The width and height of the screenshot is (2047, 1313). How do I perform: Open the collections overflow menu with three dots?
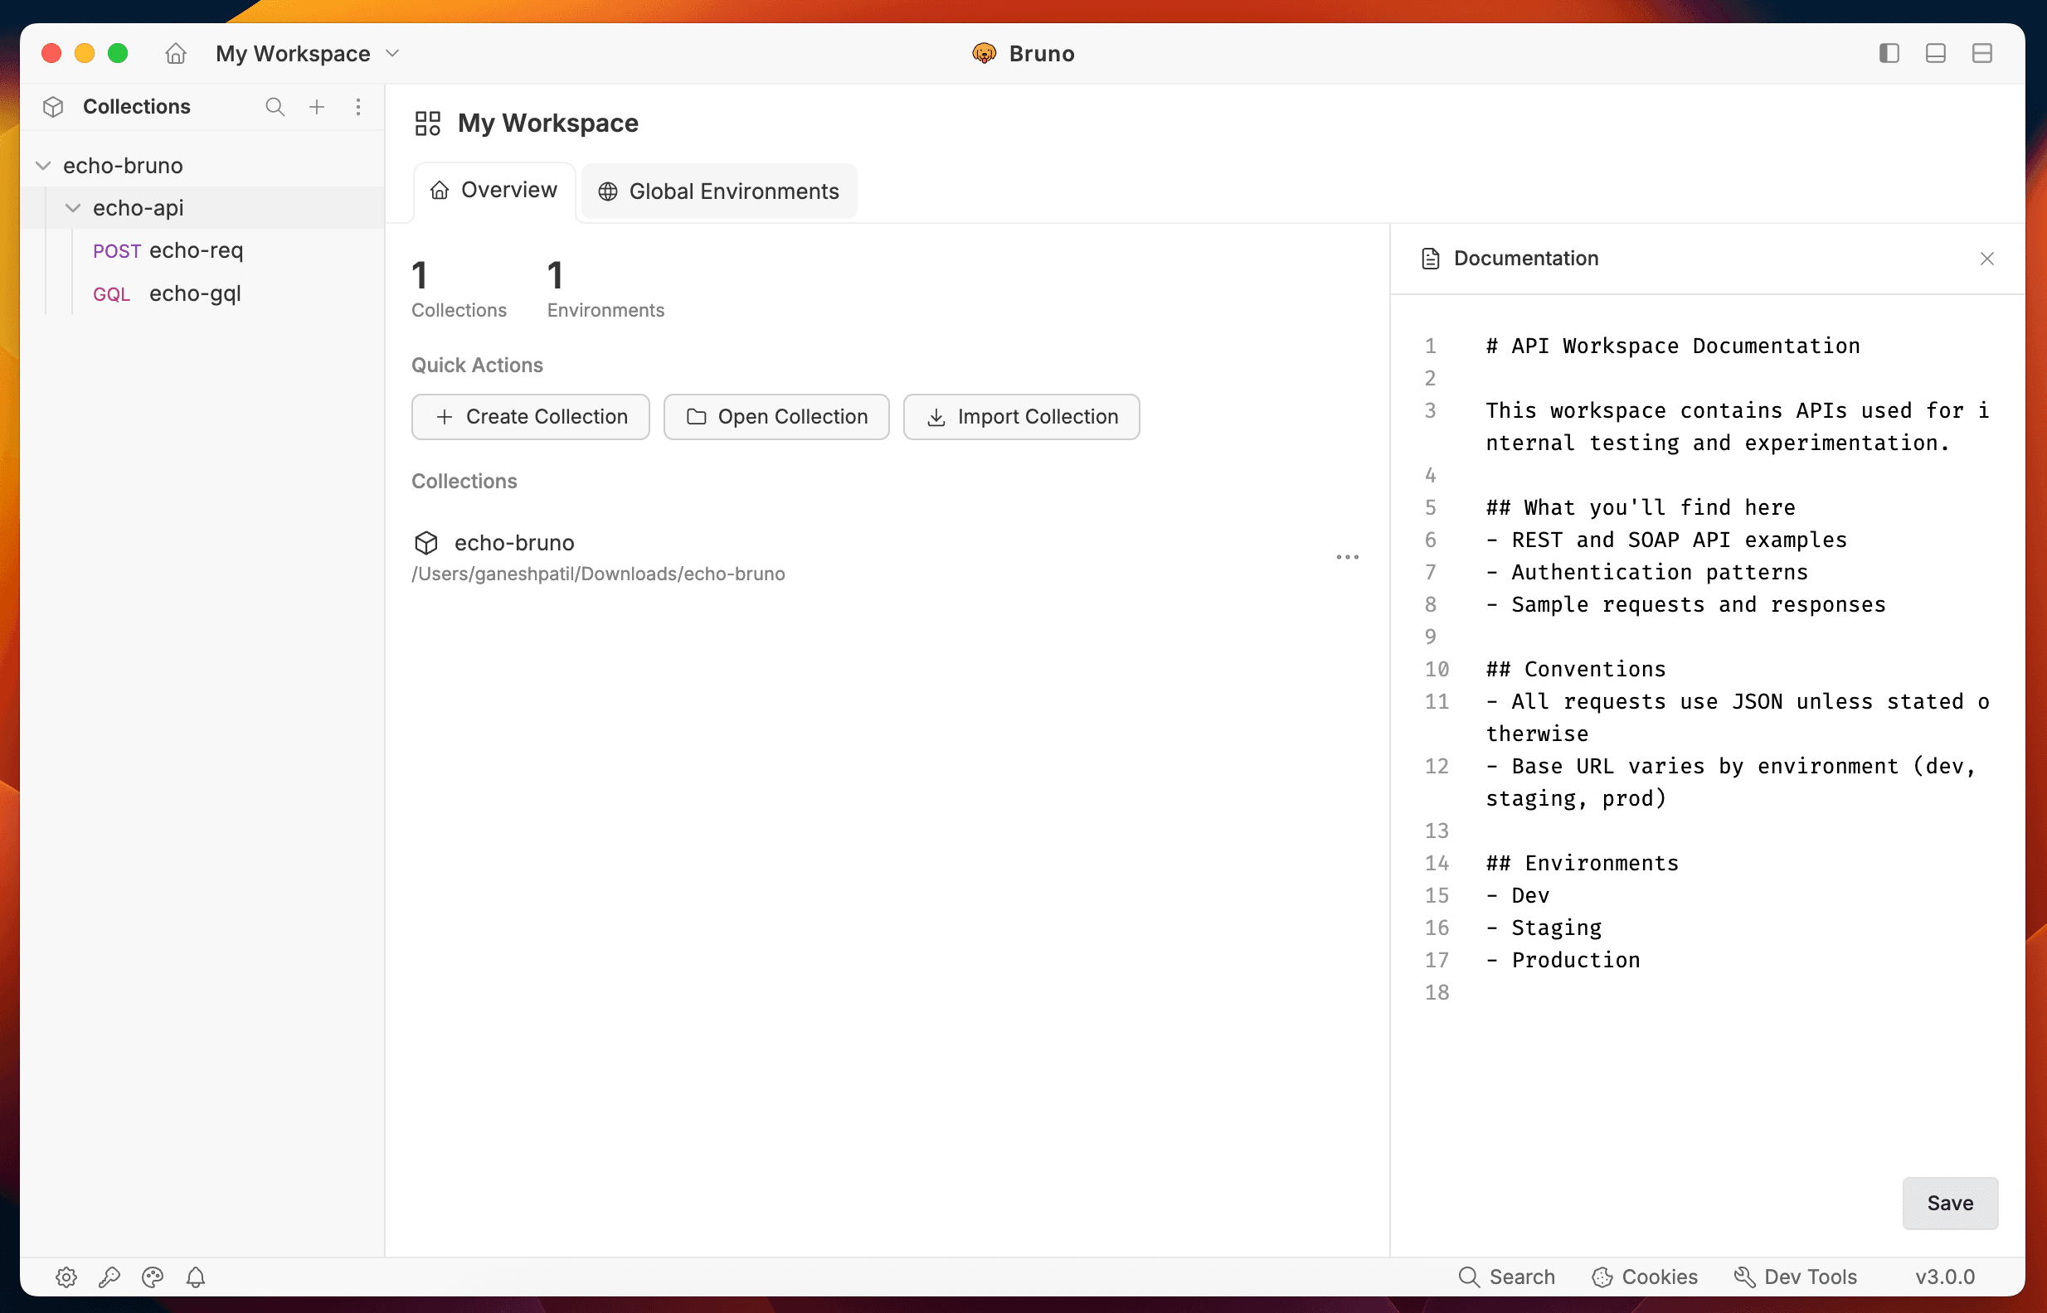[x=357, y=107]
